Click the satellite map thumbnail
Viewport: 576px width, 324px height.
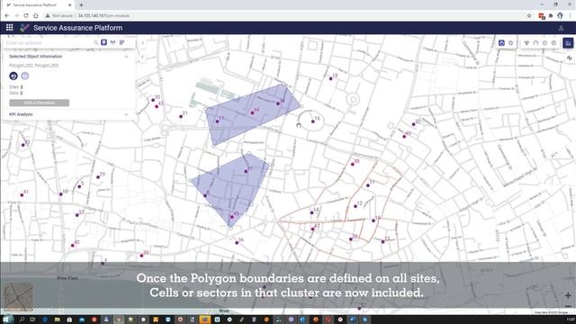pyautogui.click(x=18, y=296)
